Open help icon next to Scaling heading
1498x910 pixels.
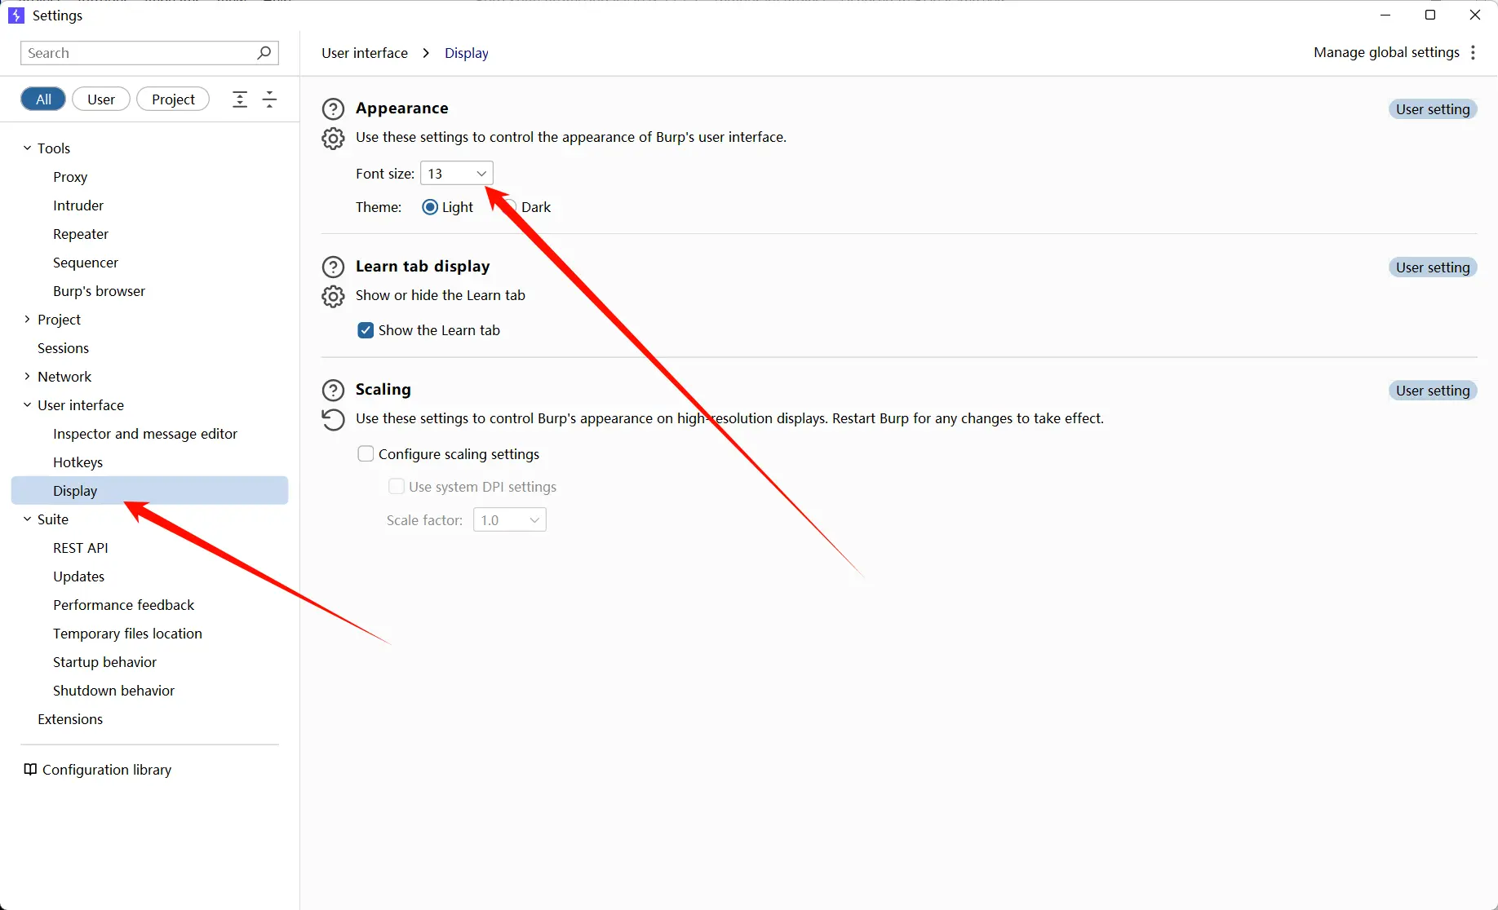click(333, 390)
